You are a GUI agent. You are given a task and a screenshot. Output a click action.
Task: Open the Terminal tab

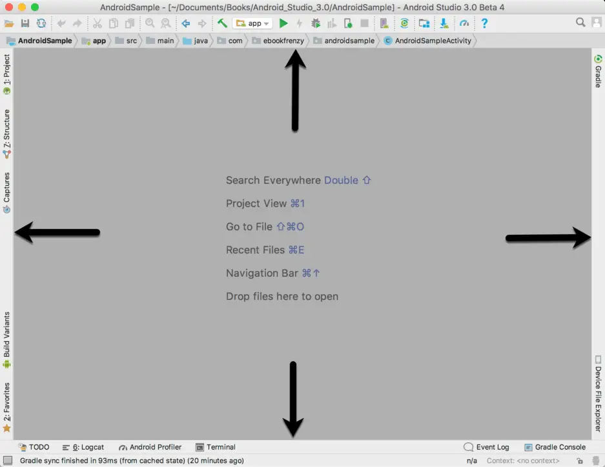(x=216, y=447)
